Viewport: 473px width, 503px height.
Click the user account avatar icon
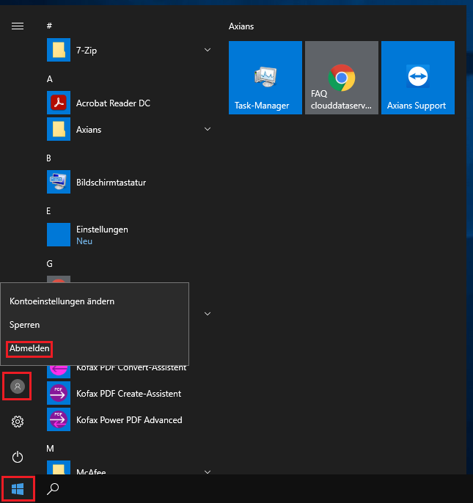pyautogui.click(x=18, y=386)
